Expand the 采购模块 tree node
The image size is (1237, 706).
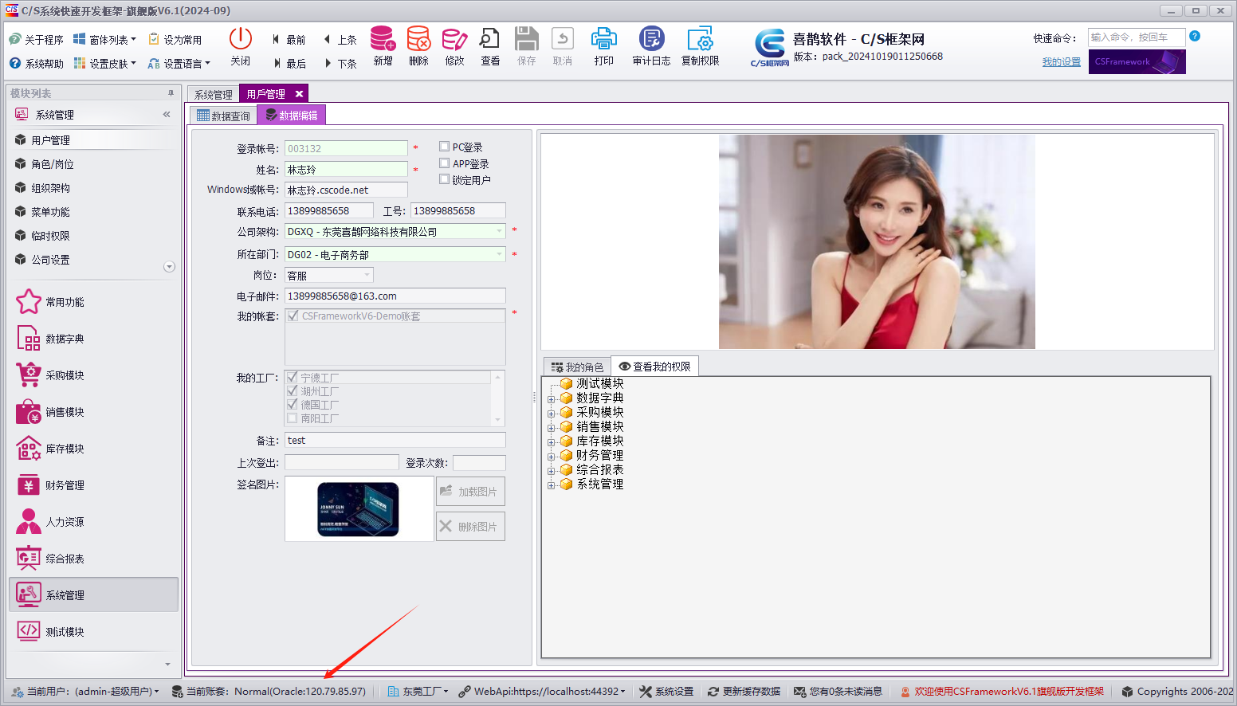pos(551,414)
